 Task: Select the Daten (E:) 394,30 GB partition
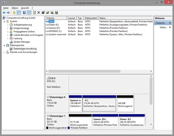132,120
